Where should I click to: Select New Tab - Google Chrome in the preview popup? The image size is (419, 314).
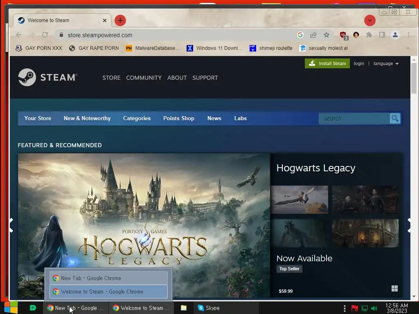tap(108, 278)
